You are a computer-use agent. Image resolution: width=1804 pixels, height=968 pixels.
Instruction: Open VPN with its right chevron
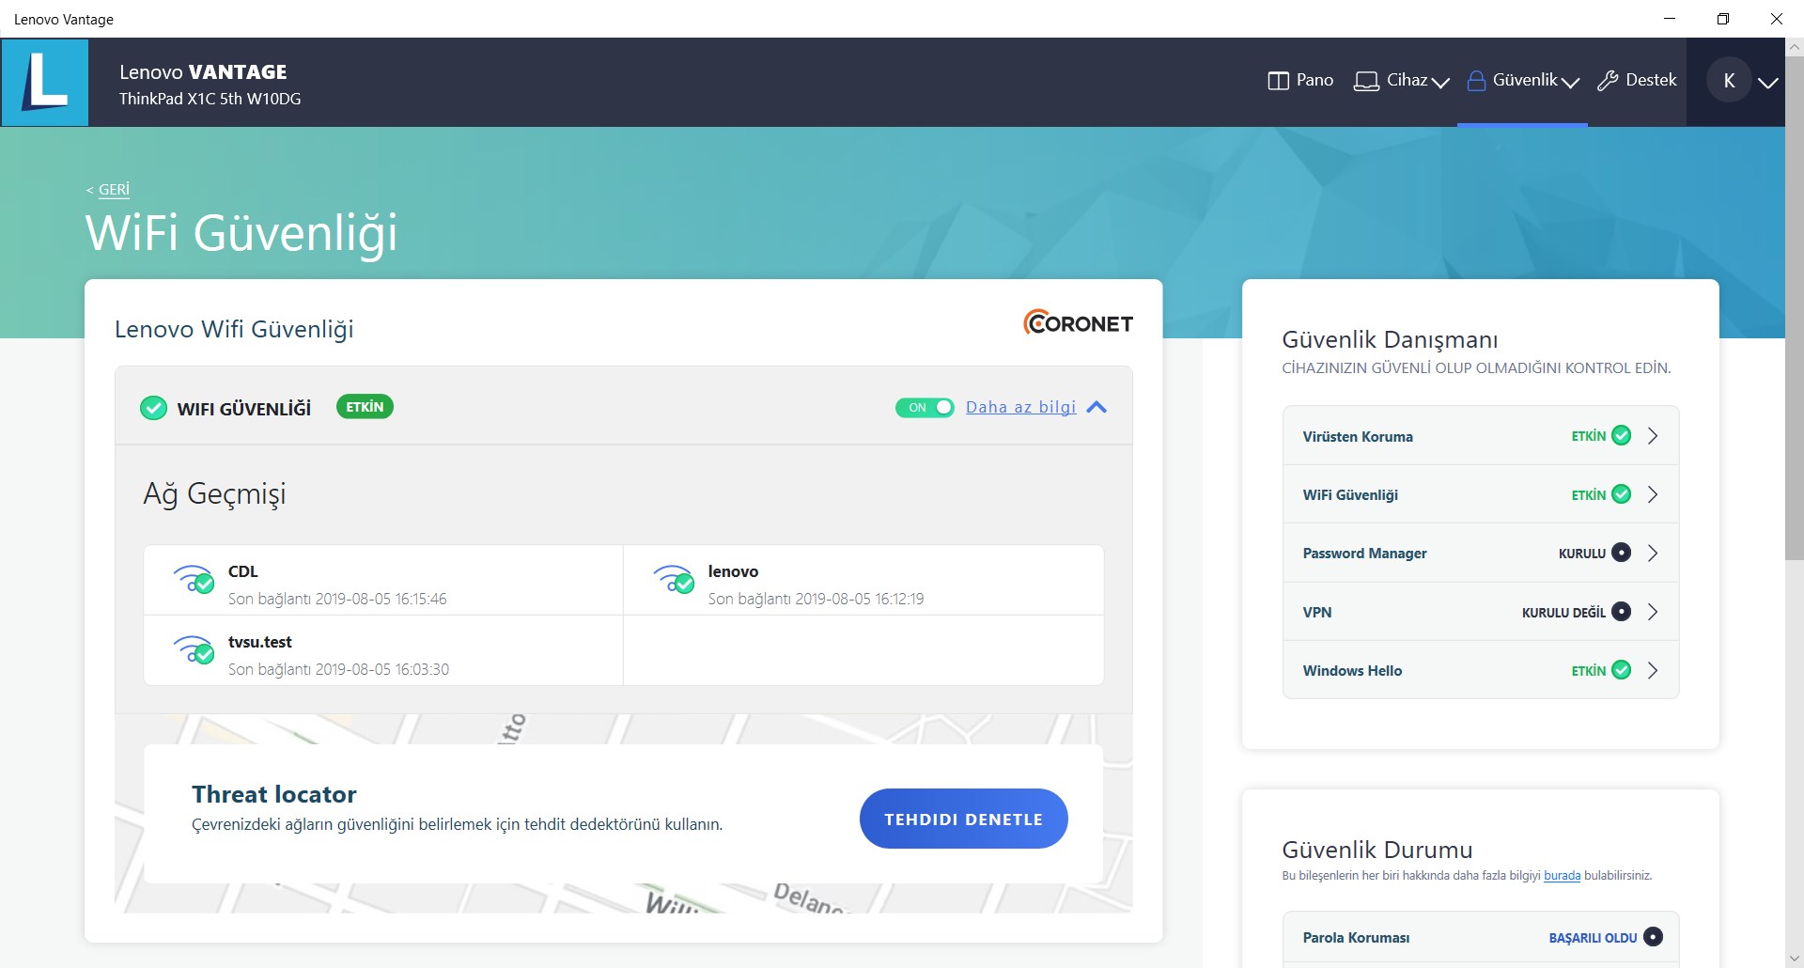click(x=1653, y=612)
